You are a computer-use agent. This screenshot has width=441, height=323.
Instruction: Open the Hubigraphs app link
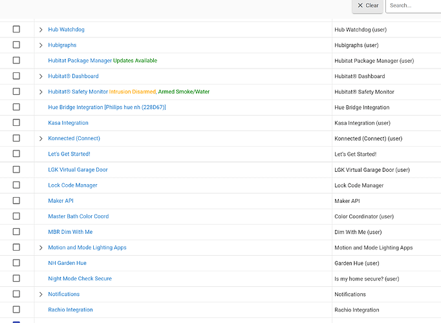(62, 45)
